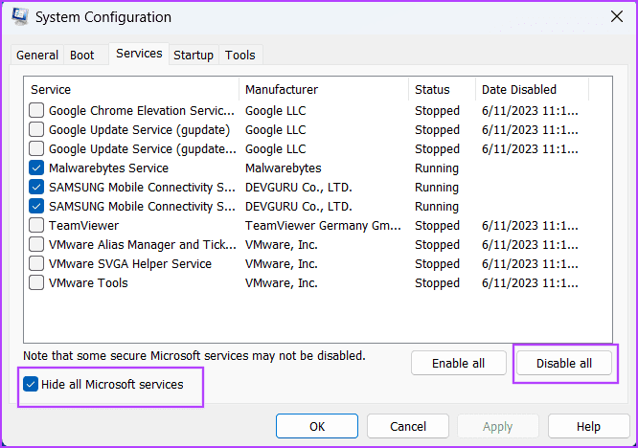Check VMware SVGA Helper Service box
638x448 pixels.
click(x=36, y=263)
